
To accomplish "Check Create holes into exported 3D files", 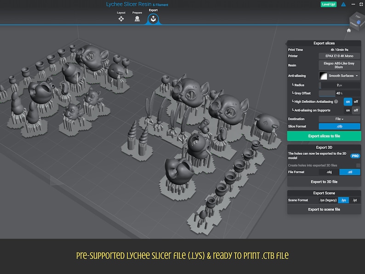I will tap(358, 166).
